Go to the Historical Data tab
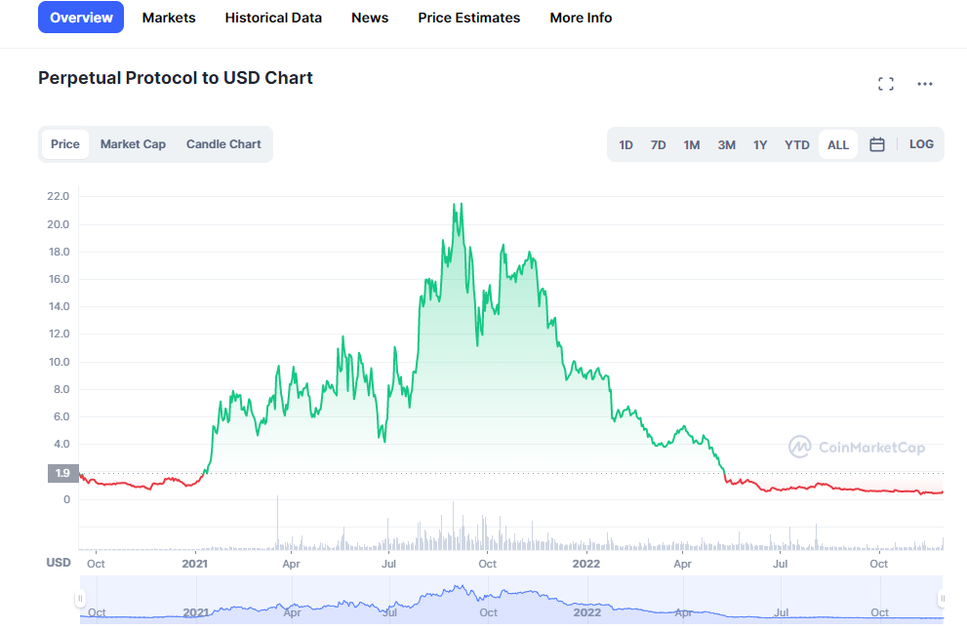 coord(273,18)
